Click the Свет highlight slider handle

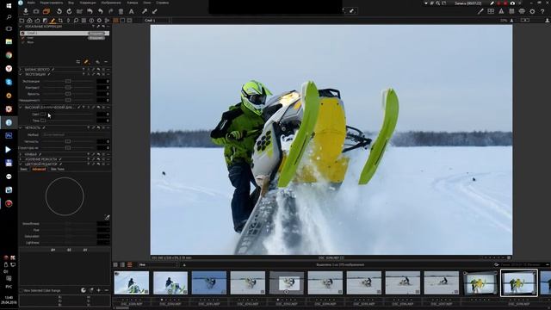click(x=43, y=115)
